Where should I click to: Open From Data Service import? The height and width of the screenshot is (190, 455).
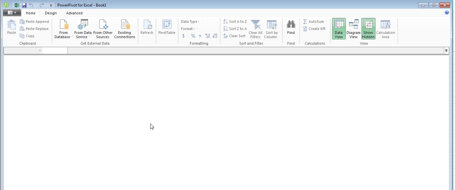[83, 29]
